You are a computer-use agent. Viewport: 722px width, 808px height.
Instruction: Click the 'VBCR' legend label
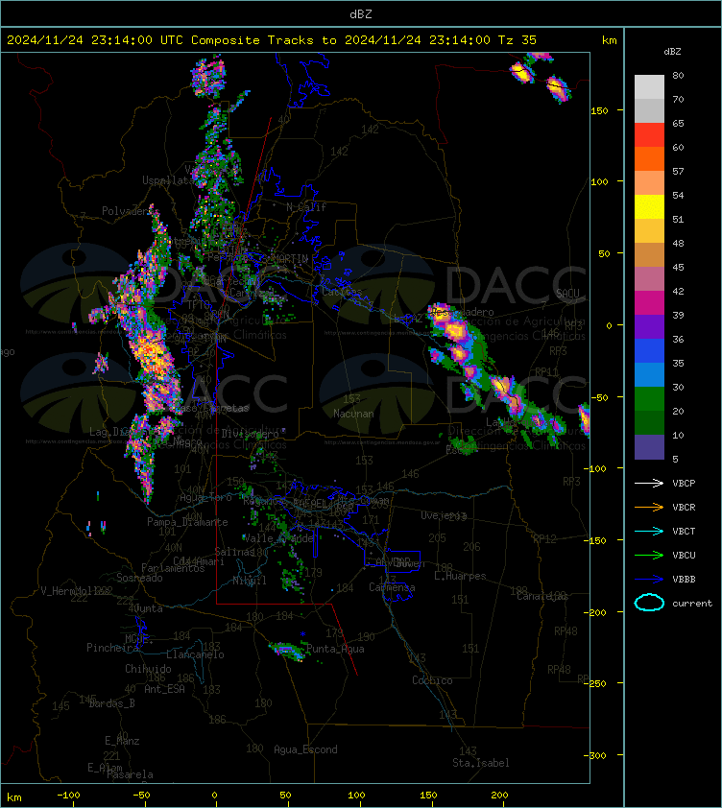[x=684, y=507]
